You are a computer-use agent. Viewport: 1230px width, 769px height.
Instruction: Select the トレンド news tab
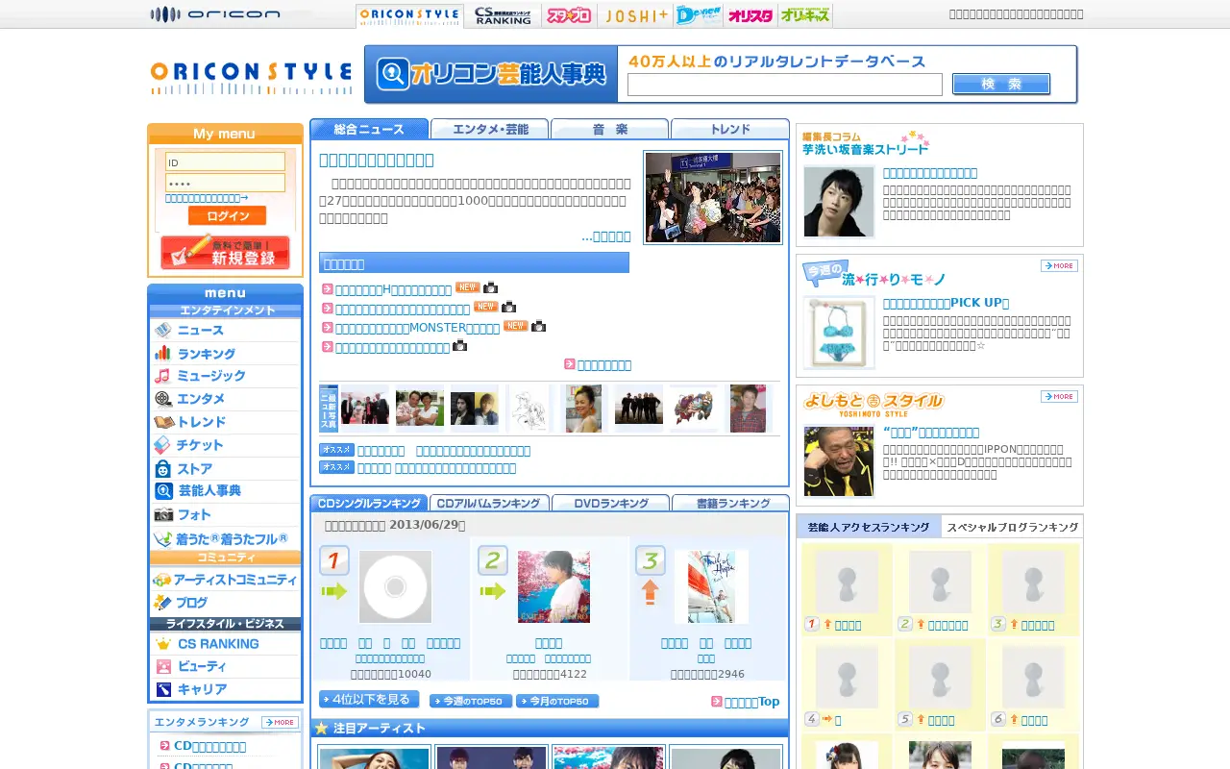click(x=729, y=129)
